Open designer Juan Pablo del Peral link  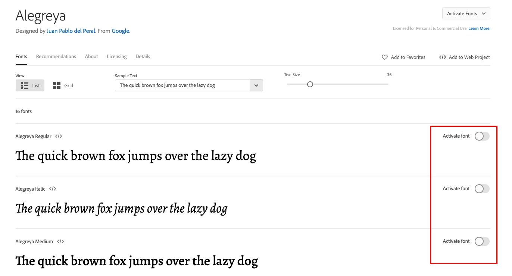(x=71, y=31)
